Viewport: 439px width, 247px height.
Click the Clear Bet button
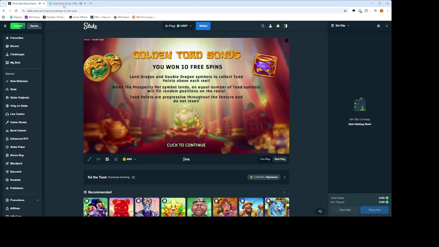(x=345, y=210)
